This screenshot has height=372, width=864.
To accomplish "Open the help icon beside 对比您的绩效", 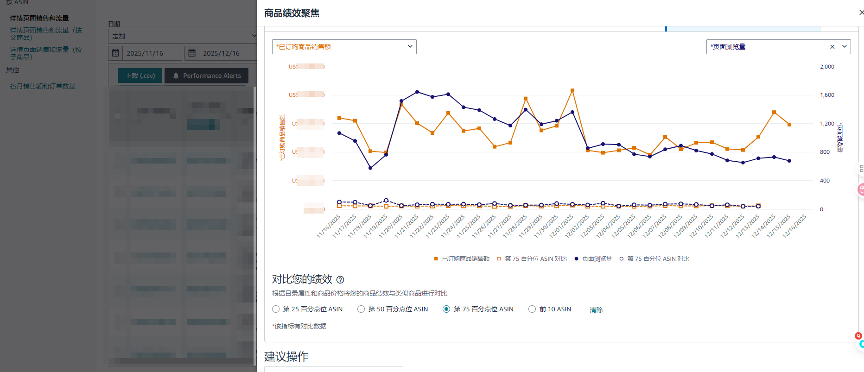I will point(340,280).
